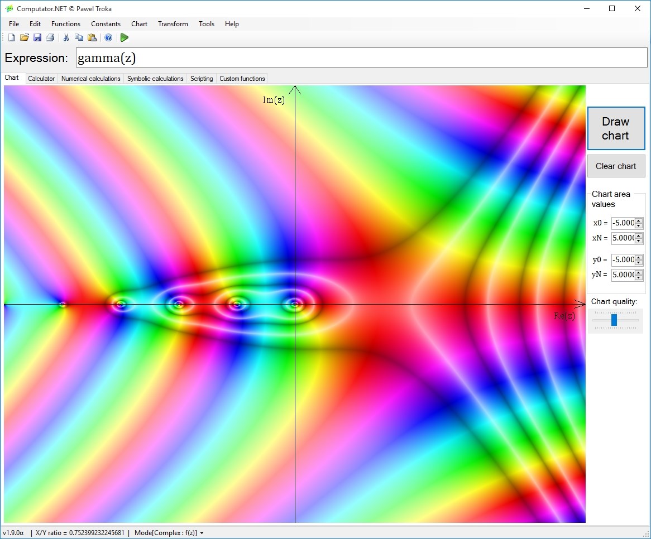Decrease xN with the down arrow
This screenshot has width=651, height=539.
click(x=639, y=240)
